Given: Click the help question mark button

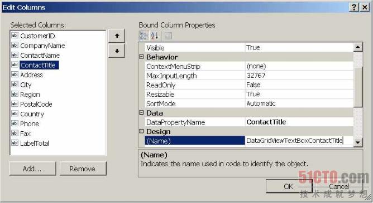Looking at the screenshot, I should coord(353,7).
